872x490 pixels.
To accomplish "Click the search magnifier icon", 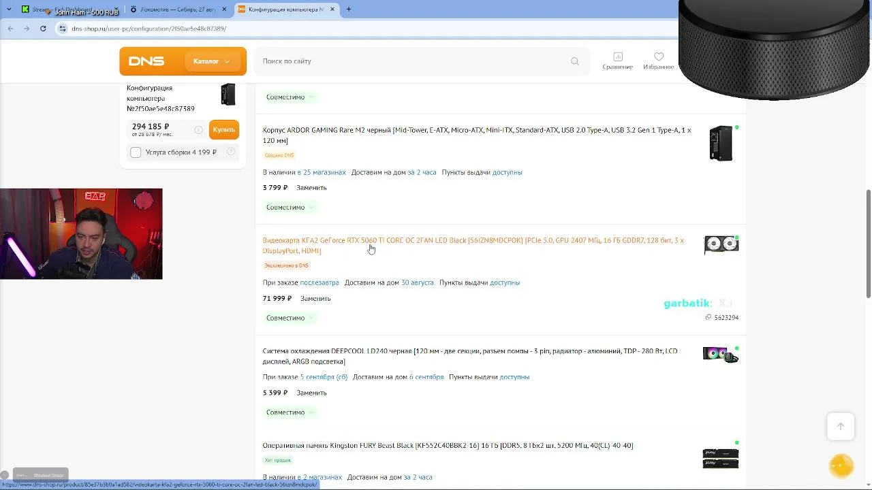I will [575, 61].
